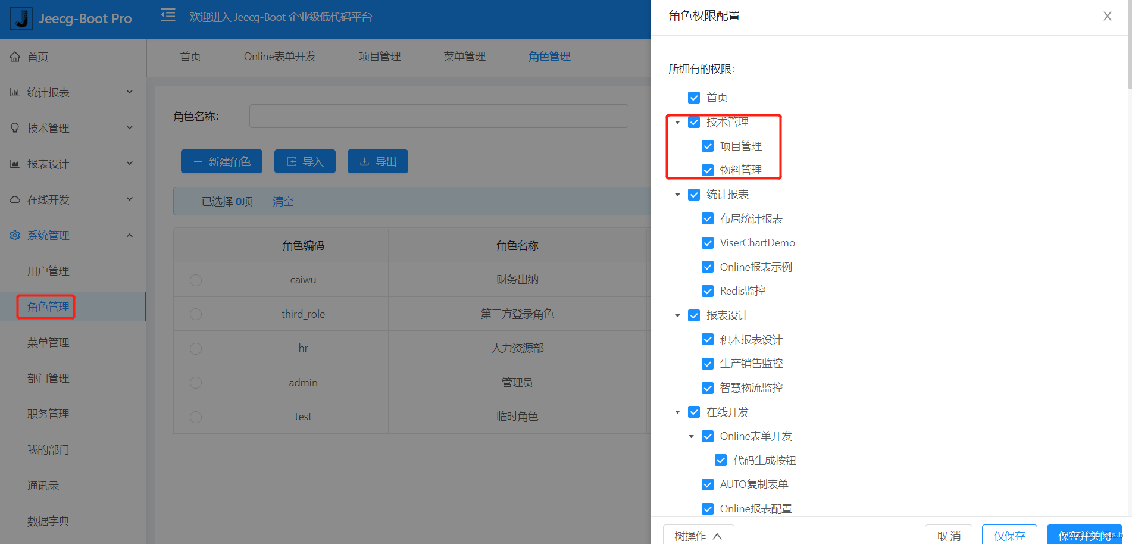Screen dimensions: 1132x544
Task: Select the test role radio button
Action: (x=196, y=417)
